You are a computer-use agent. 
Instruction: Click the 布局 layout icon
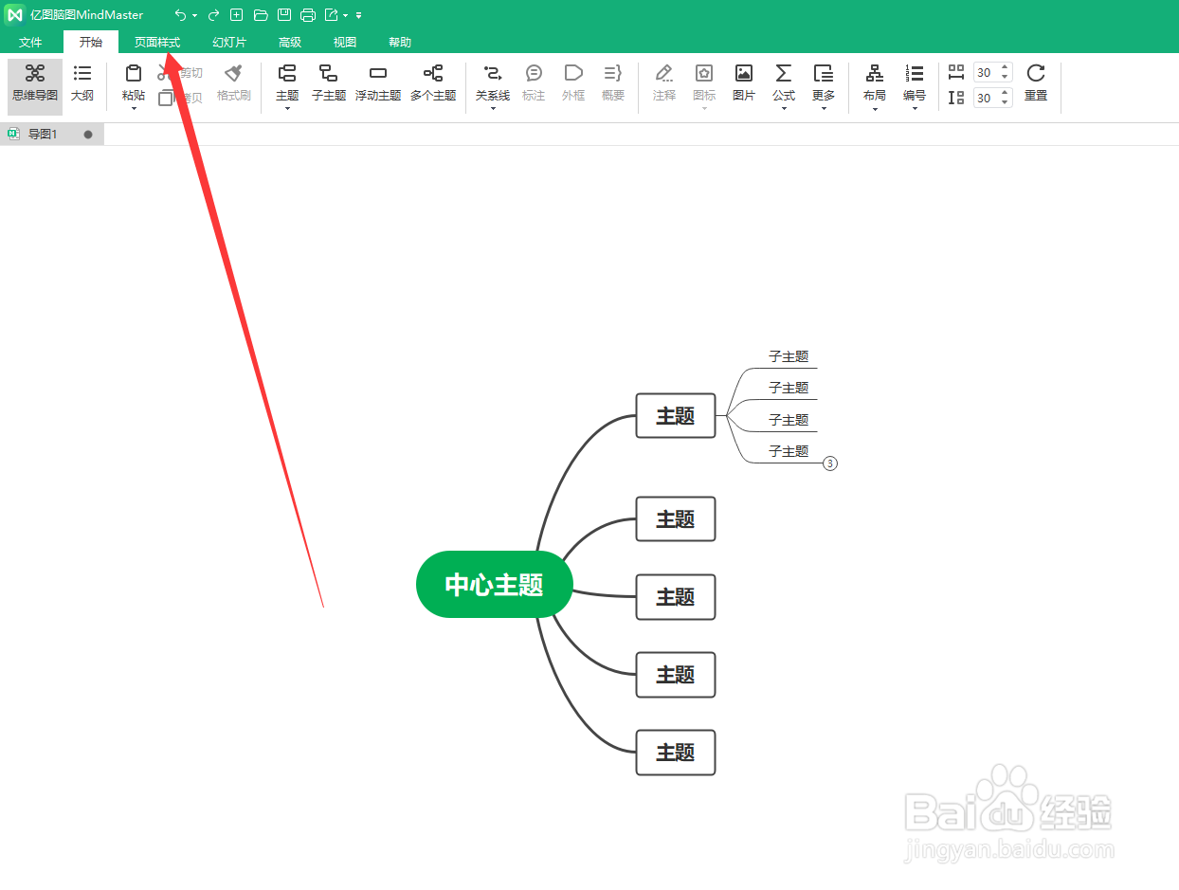(x=875, y=74)
